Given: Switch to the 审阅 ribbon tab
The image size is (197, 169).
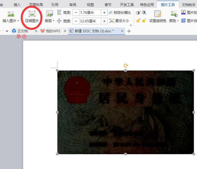Looking at the screenshot, I should [73, 5].
